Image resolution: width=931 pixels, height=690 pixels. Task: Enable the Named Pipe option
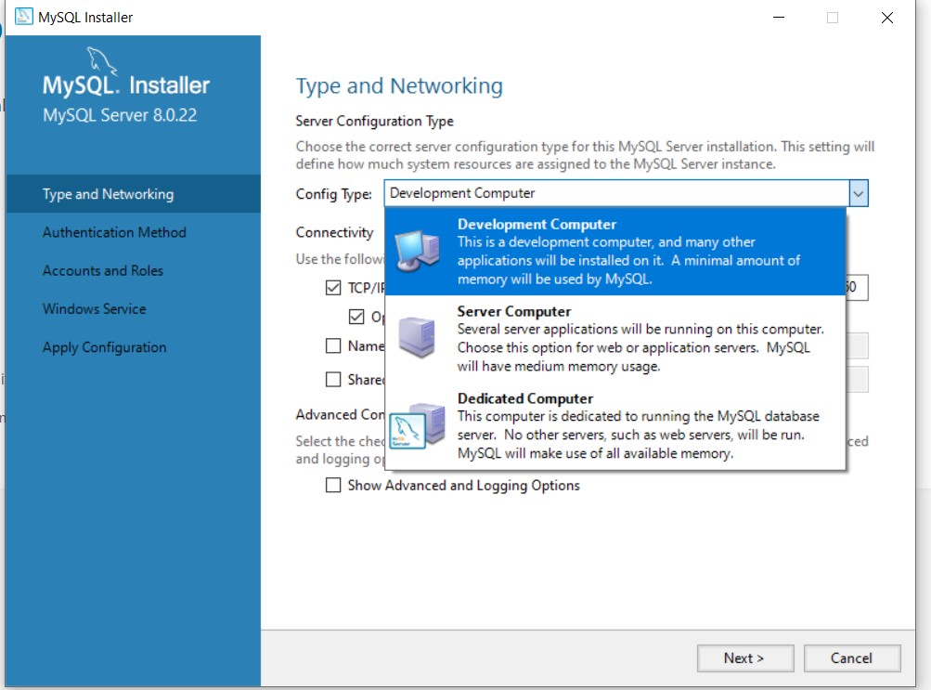click(333, 348)
